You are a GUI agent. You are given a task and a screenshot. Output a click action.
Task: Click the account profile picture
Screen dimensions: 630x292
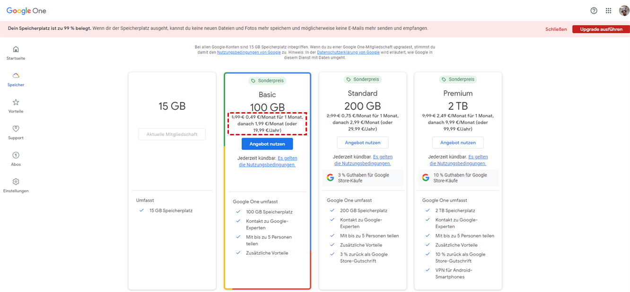point(623,11)
